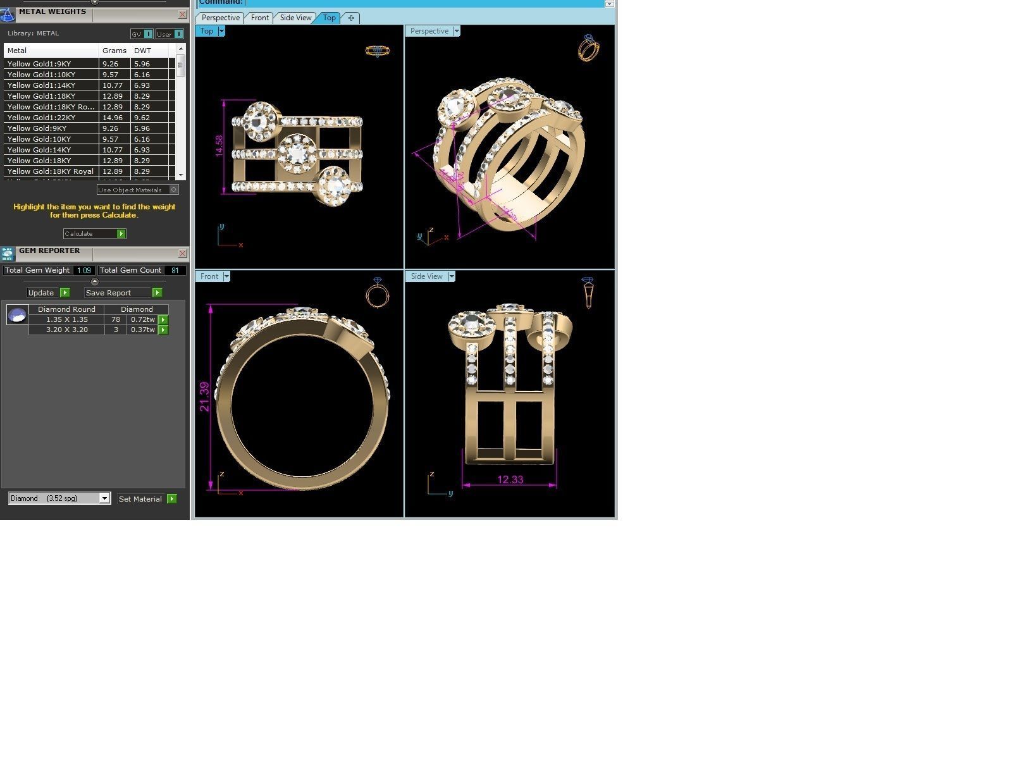The image size is (1012, 759).
Task: Select the Yellow Gold1:9KY row
Action: (89, 64)
